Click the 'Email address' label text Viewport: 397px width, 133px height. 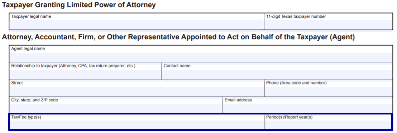pos(238,100)
